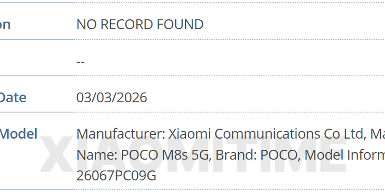The image size is (385, 192).
Task: Click the year 2026 in the date
Action: click(x=132, y=98)
